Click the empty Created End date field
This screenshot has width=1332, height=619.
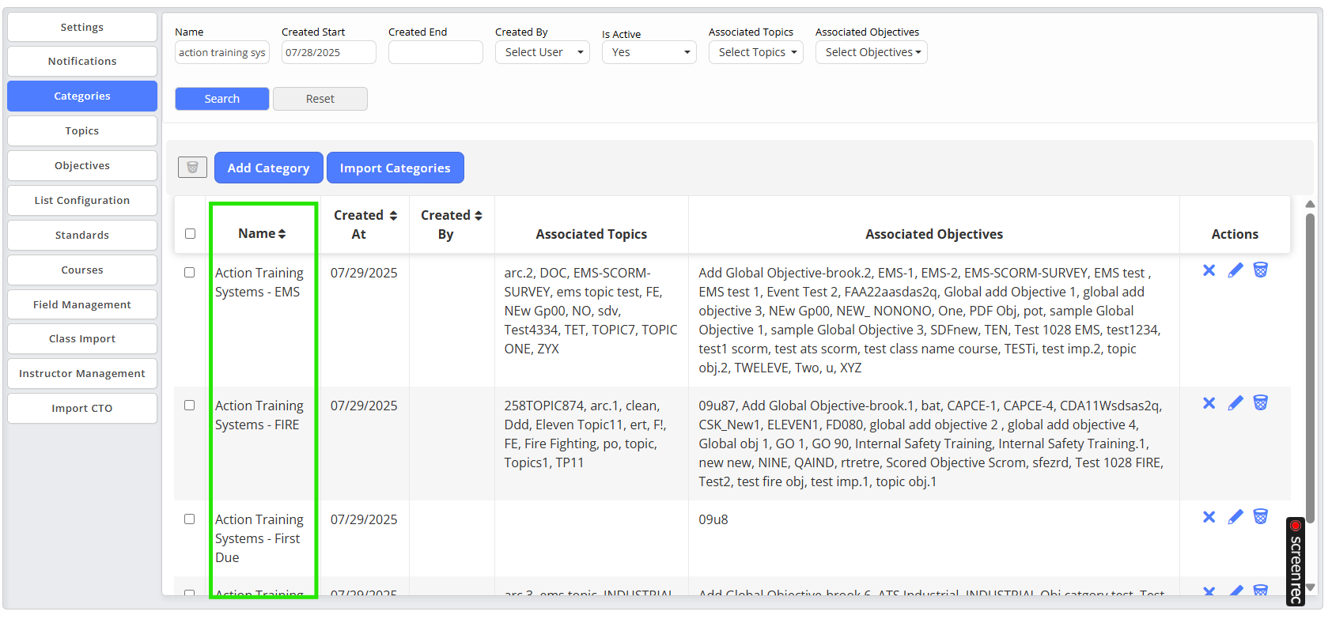pos(436,52)
